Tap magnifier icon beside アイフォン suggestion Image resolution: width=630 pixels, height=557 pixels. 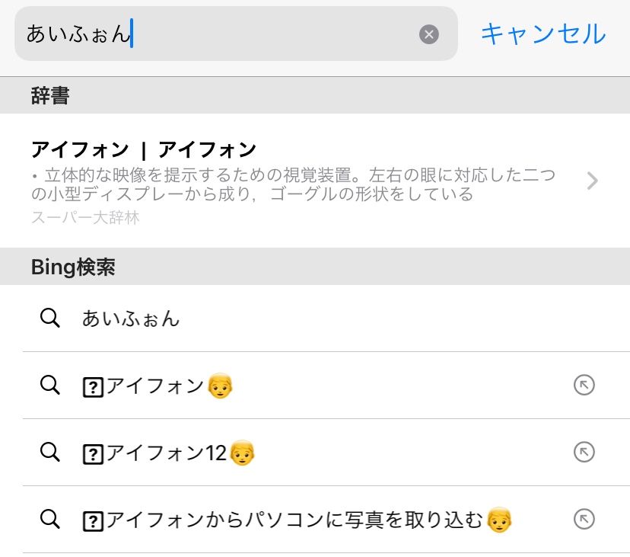[x=50, y=386]
